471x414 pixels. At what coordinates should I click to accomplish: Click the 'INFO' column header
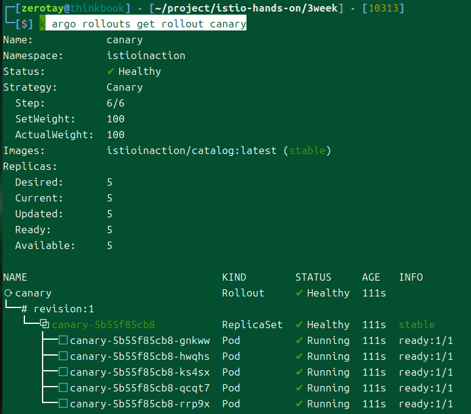[x=411, y=277]
